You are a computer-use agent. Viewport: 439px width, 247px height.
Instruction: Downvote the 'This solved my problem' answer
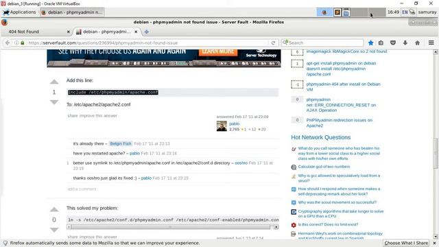[x=54, y=230]
